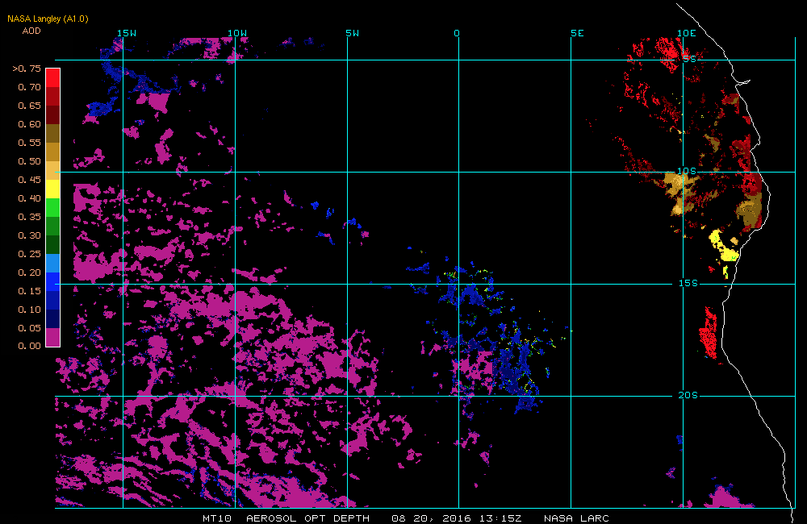
Task: Click the ">0.75" legend value label
Action: point(27,69)
